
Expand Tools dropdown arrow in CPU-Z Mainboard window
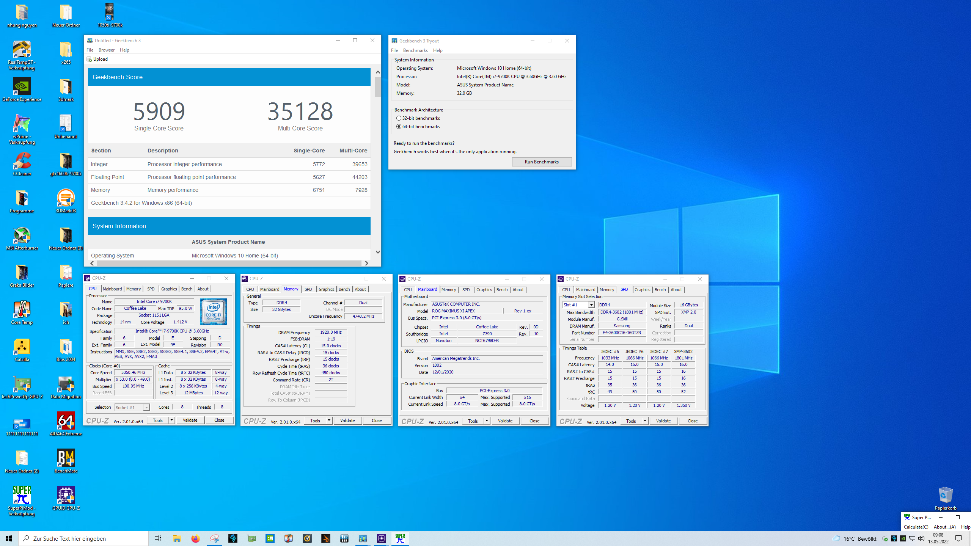[x=487, y=421]
